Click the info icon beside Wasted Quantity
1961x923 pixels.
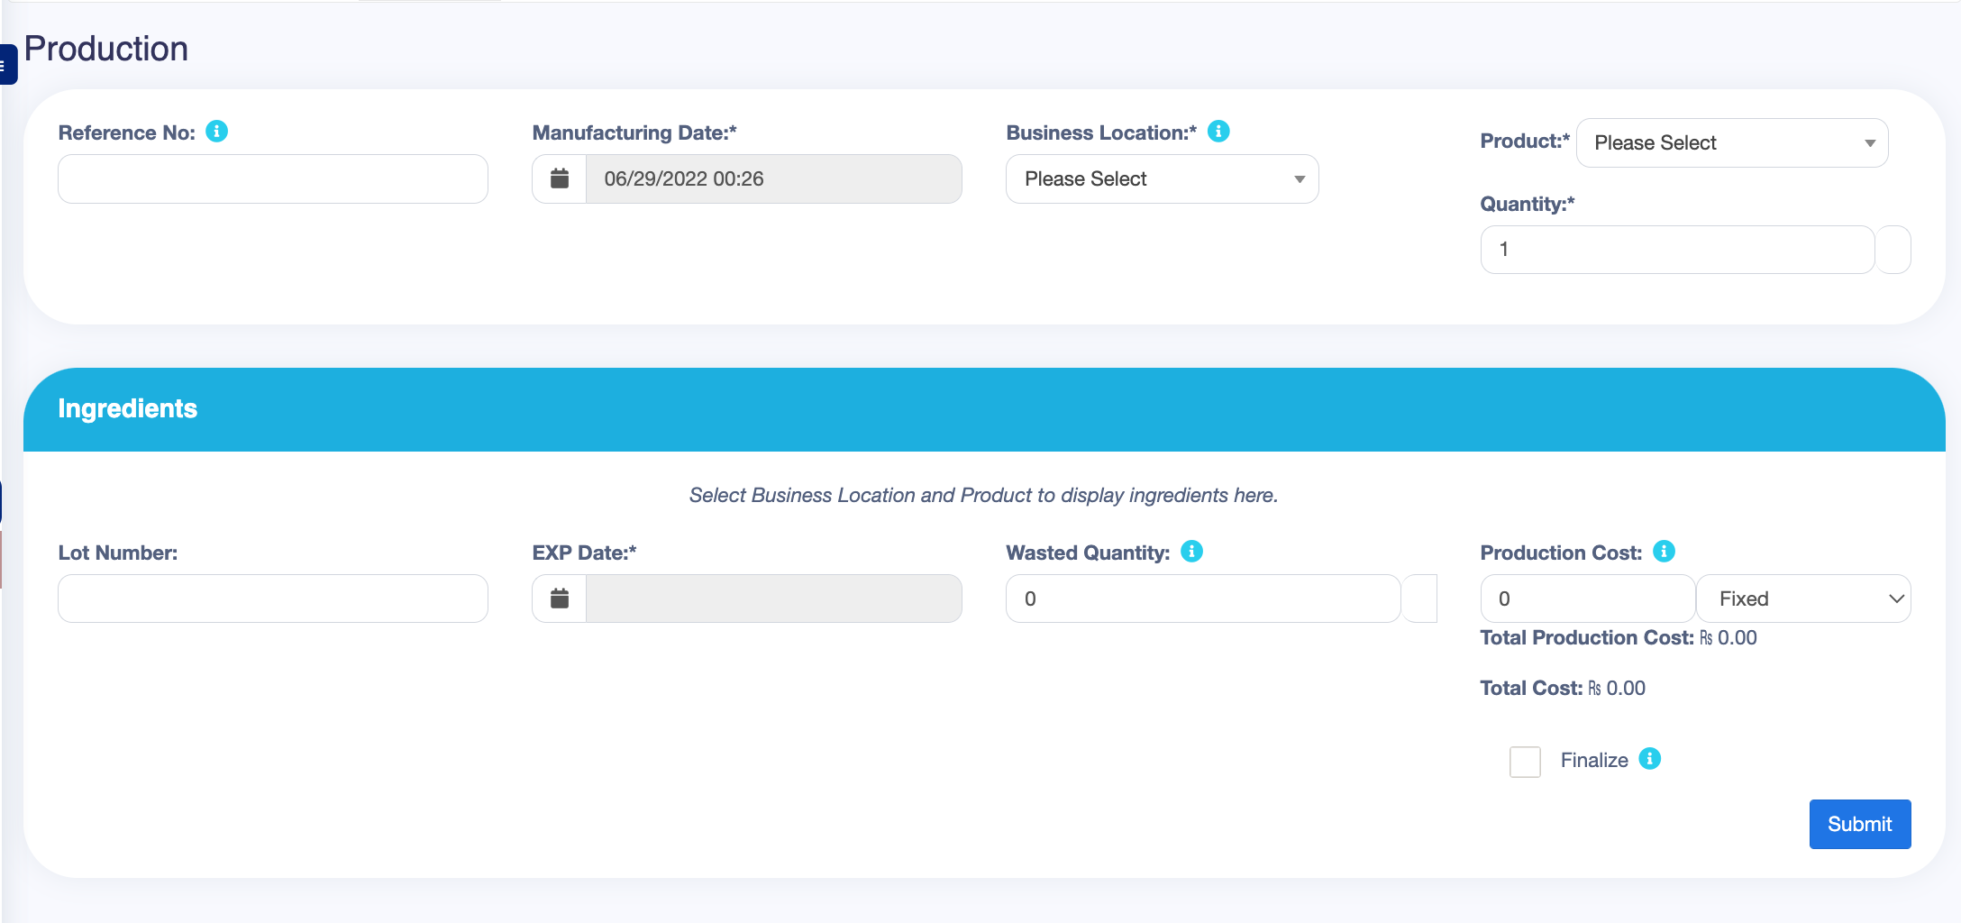pyautogui.click(x=1190, y=551)
